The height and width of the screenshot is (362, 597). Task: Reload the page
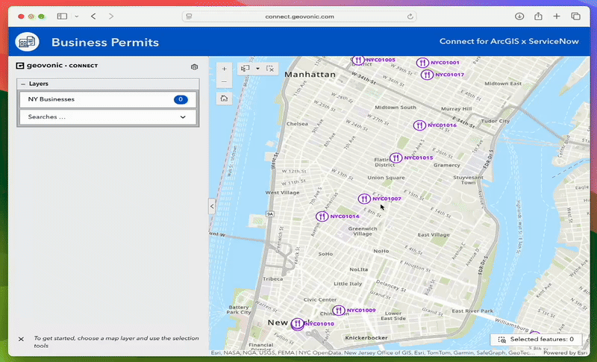pyautogui.click(x=410, y=16)
